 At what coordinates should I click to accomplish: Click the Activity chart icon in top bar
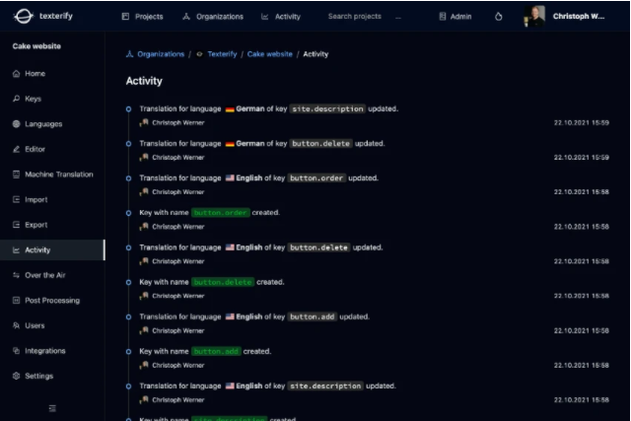pyautogui.click(x=265, y=17)
